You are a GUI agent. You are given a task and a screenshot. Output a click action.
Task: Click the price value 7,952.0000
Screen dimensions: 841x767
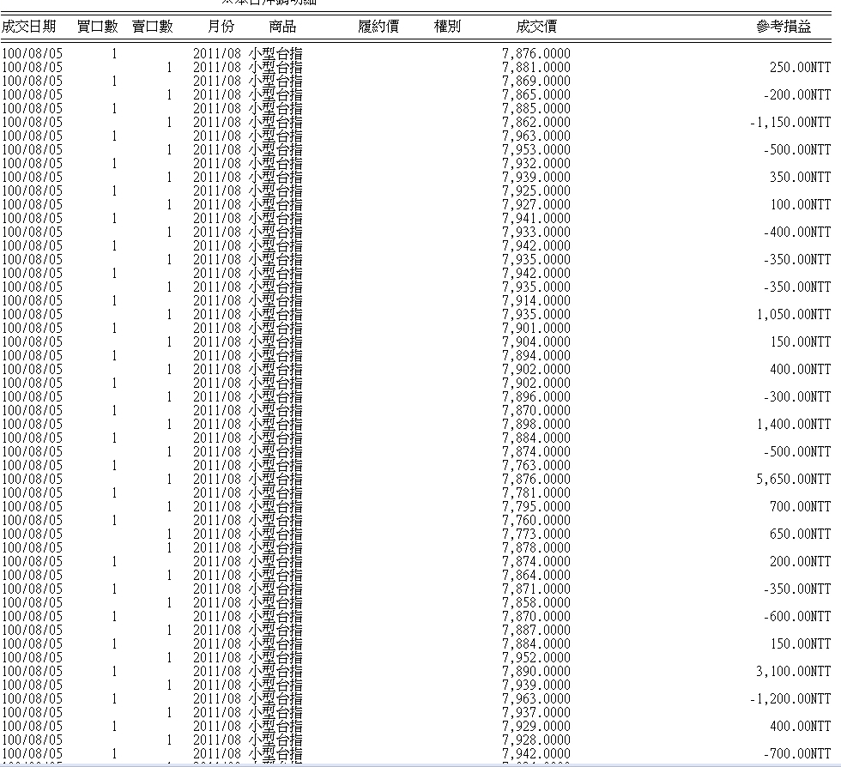coord(536,658)
